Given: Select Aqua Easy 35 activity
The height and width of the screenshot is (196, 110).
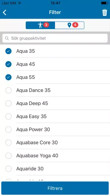Looking at the screenshot, I should point(55,116).
